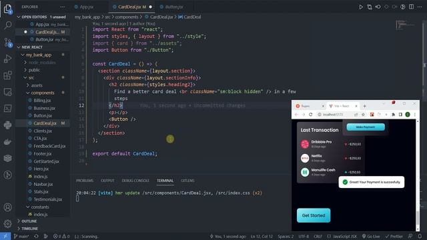The width and height of the screenshot is (427, 240).
Task: Open the Accounts icon in activity bar
Action: pos(7,207)
